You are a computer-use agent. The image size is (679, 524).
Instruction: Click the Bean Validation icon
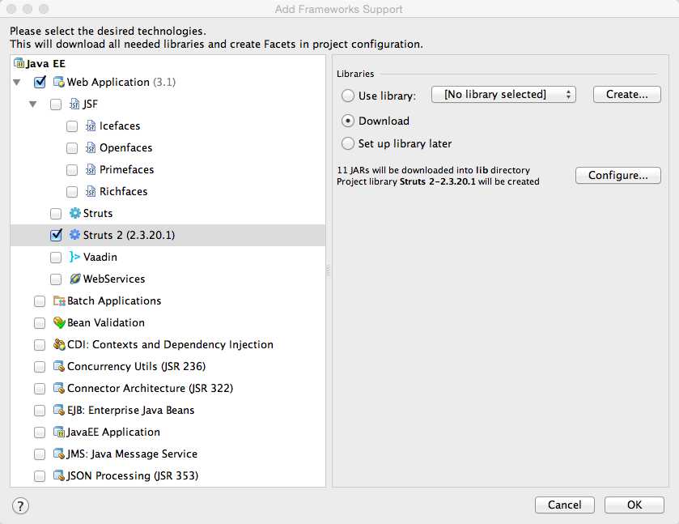(x=59, y=322)
